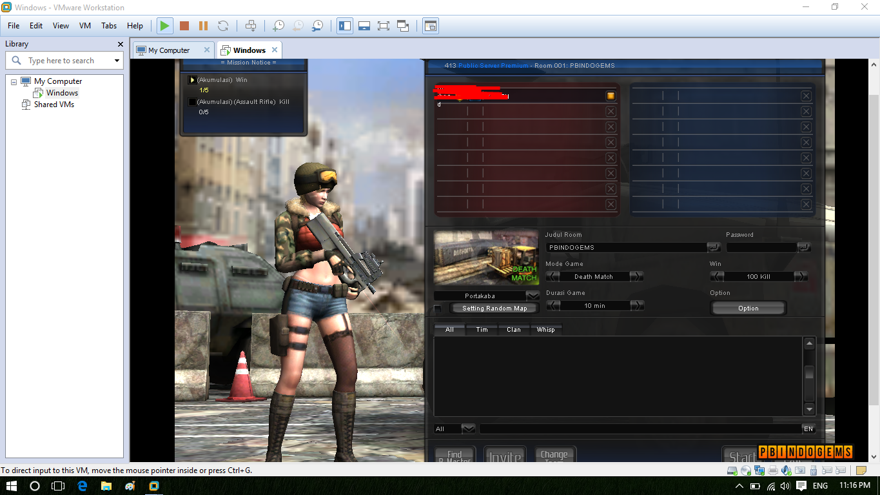Decrease the 100 Kill win condition

[717, 276]
